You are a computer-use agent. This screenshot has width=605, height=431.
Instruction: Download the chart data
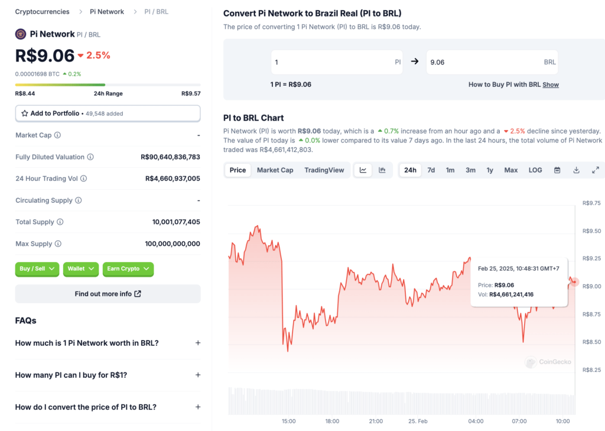tap(577, 170)
